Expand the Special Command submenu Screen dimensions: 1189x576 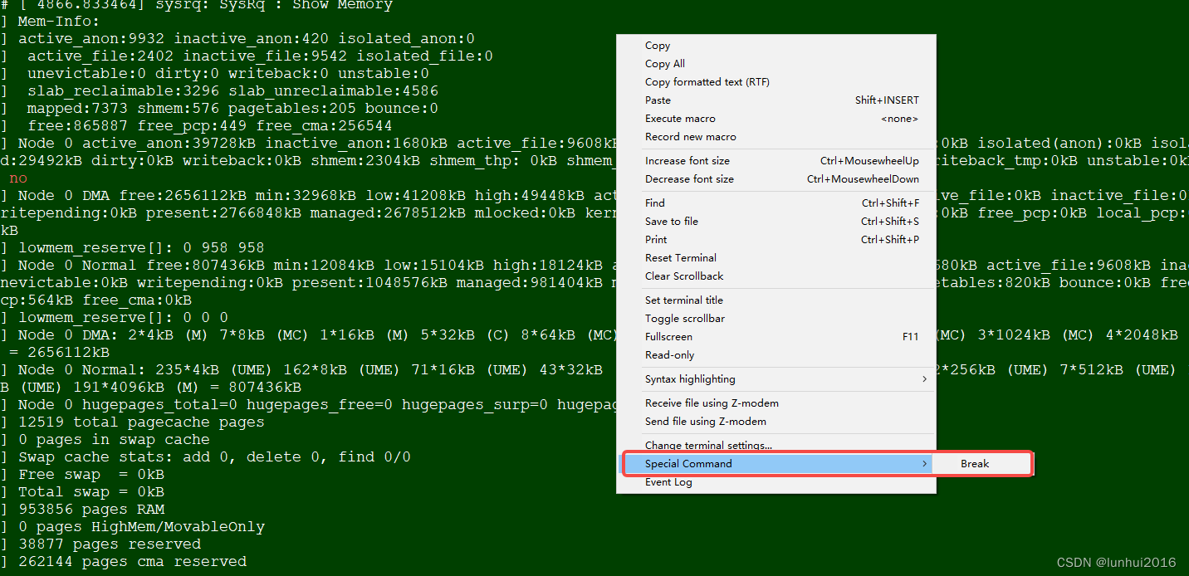[x=776, y=464]
